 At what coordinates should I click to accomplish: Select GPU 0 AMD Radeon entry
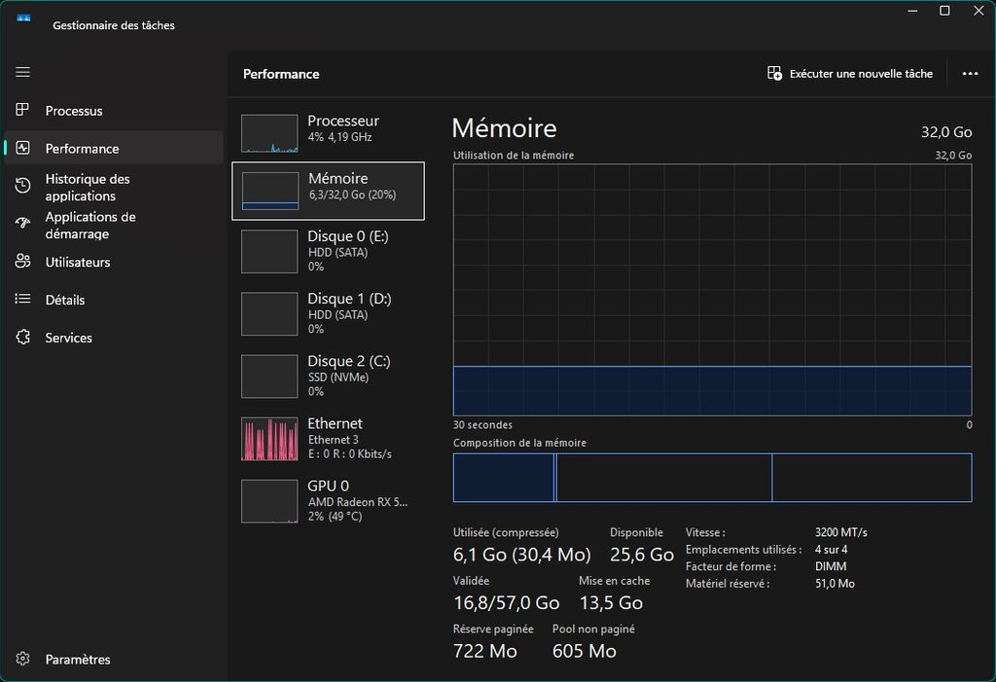(x=328, y=500)
